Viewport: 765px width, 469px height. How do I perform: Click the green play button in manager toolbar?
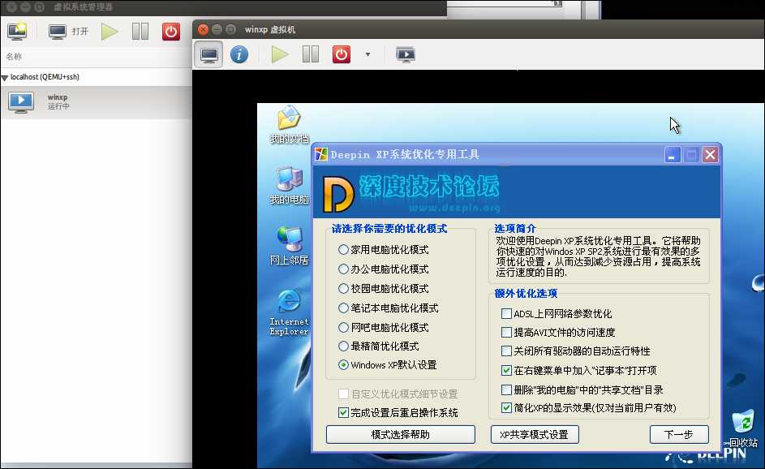tap(110, 32)
